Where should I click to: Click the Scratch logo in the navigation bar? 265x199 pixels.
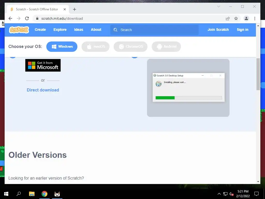[x=19, y=30]
